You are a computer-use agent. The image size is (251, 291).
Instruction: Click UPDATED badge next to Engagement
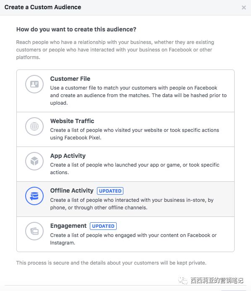(103, 226)
